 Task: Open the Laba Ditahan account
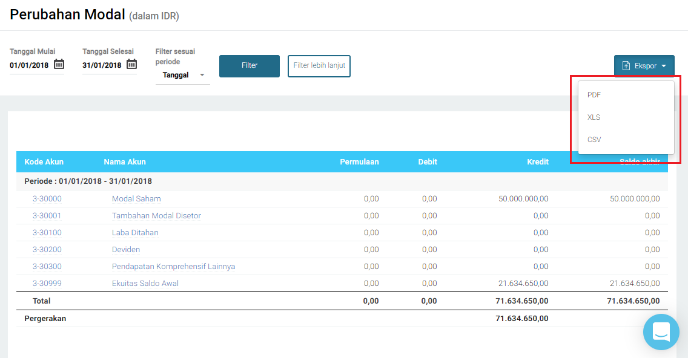(135, 233)
